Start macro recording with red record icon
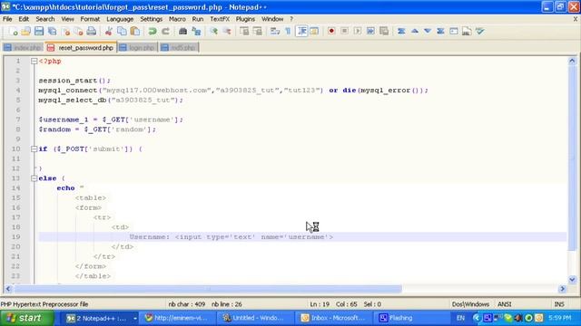The height and width of the screenshot is (326, 581). tap(331, 32)
